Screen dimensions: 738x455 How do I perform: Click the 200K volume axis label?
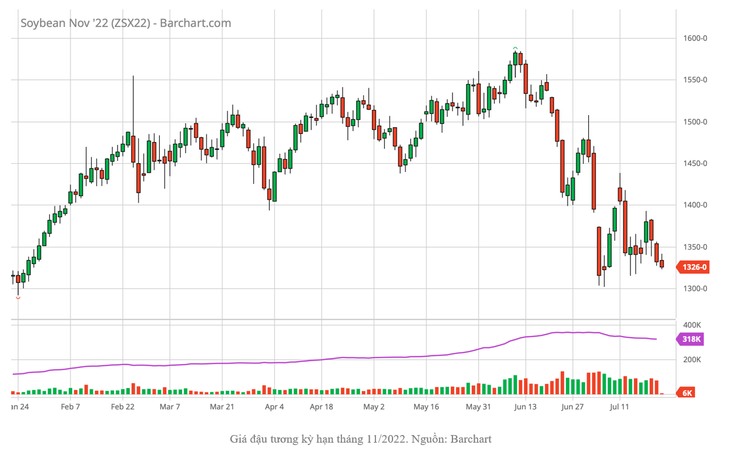(x=693, y=360)
